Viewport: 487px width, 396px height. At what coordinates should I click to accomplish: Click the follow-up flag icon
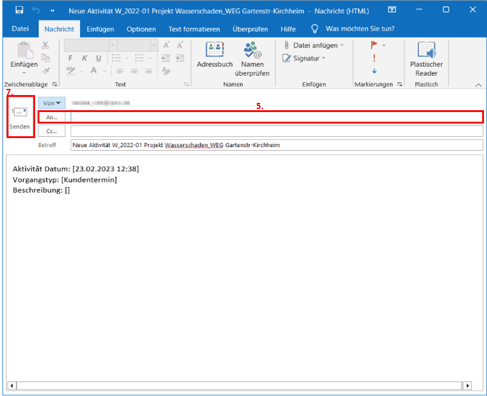(374, 45)
